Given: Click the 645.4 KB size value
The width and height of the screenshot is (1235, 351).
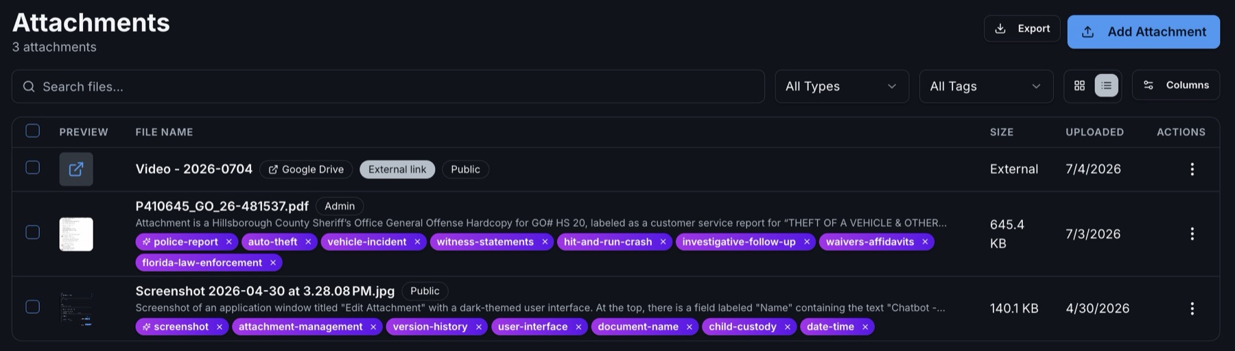Looking at the screenshot, I should [1007, 234].
